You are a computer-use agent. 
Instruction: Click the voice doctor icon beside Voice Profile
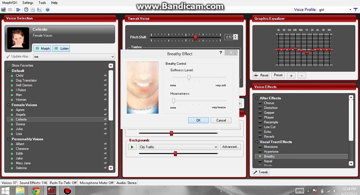coord(356,9)
